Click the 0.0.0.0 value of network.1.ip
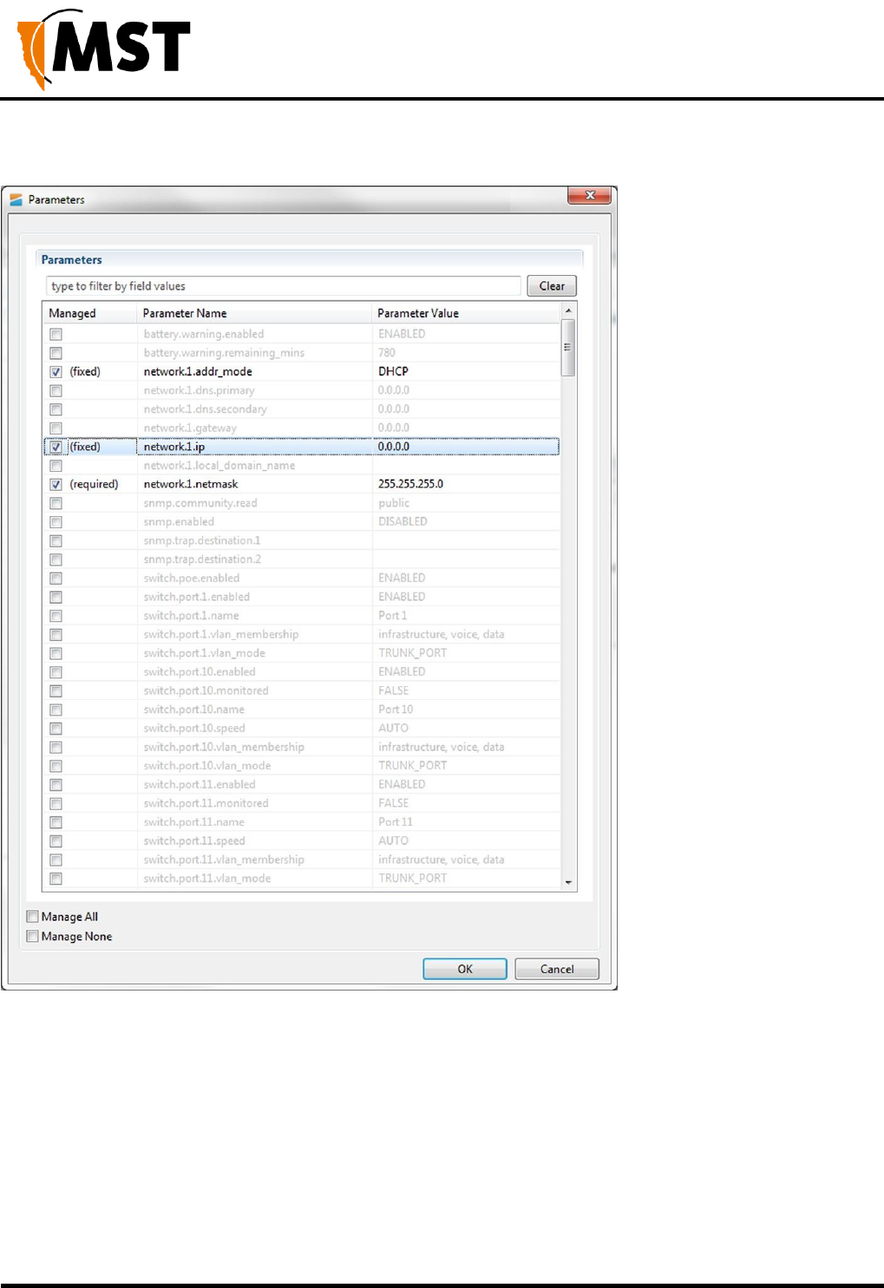Image resolution: width=884 pixels, height=1288 pixels. 393,447
